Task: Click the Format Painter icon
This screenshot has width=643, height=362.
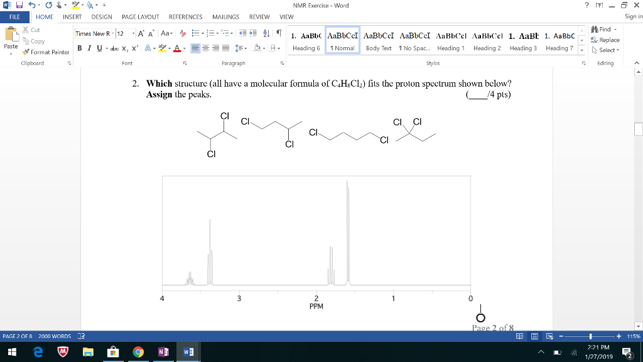Action: pos(26,53)
